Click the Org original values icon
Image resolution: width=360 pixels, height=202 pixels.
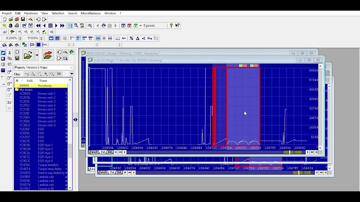150,38
